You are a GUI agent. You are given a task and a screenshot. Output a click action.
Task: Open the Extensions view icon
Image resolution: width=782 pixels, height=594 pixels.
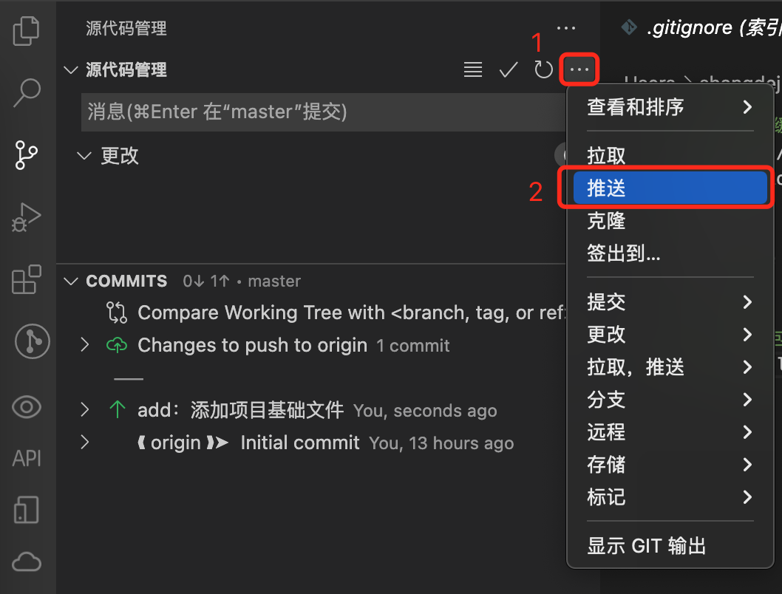pyautogui.click(x=27, y=279)
